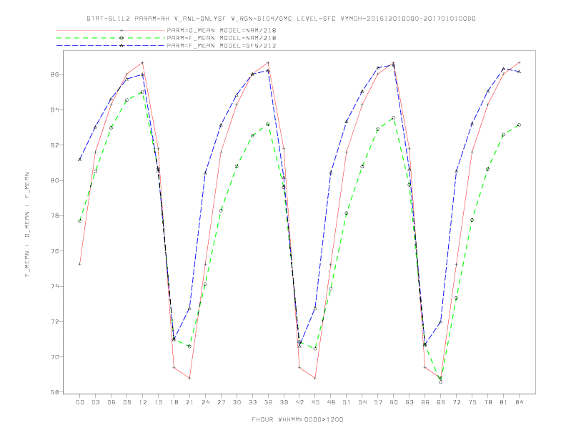The height and width of the screenshot is (438, 566).
Task: Click the x-axis tick label 06
Action: pos(111,402)
